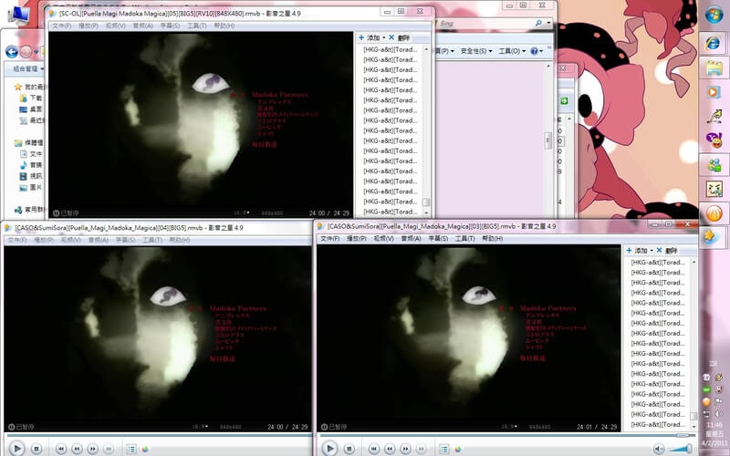Select first [HKG-a&t] item in top playlist
Viewport: 730px width, 456px height.
click(391, 49)
